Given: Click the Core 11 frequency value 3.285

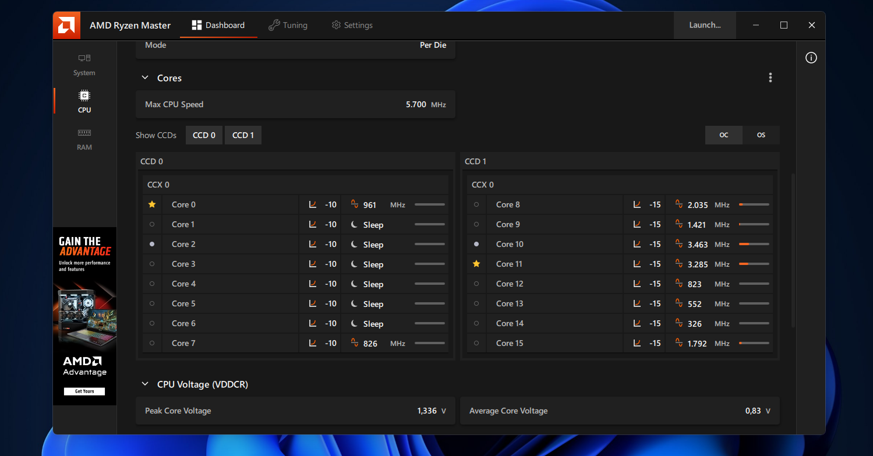Looking at the screenshot, I should (698, 264).
